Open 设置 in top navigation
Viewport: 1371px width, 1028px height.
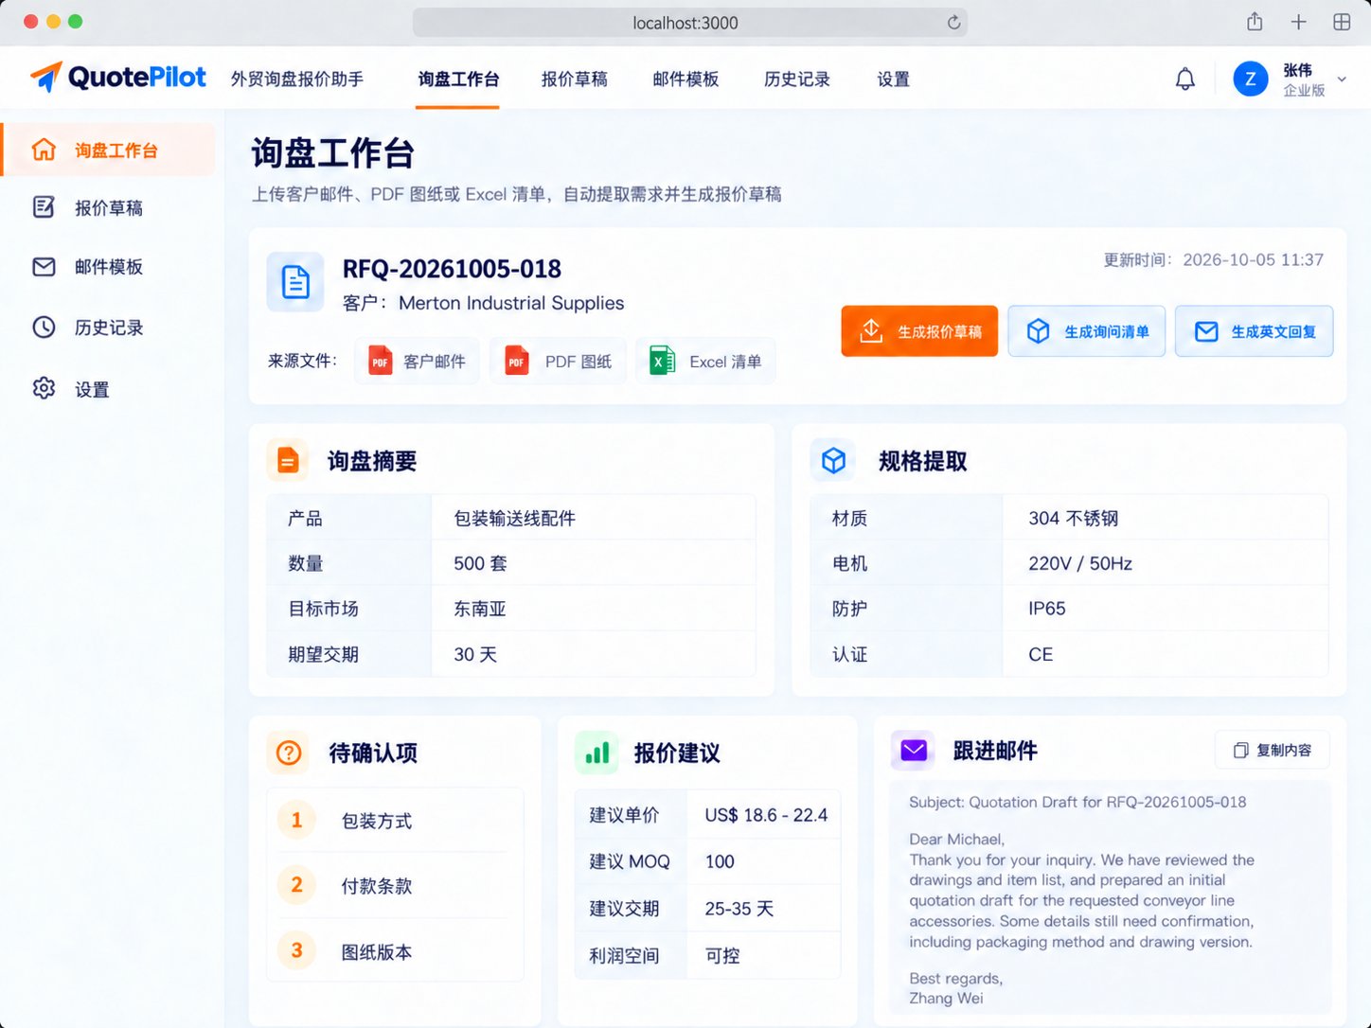click(x=893, y=80)
